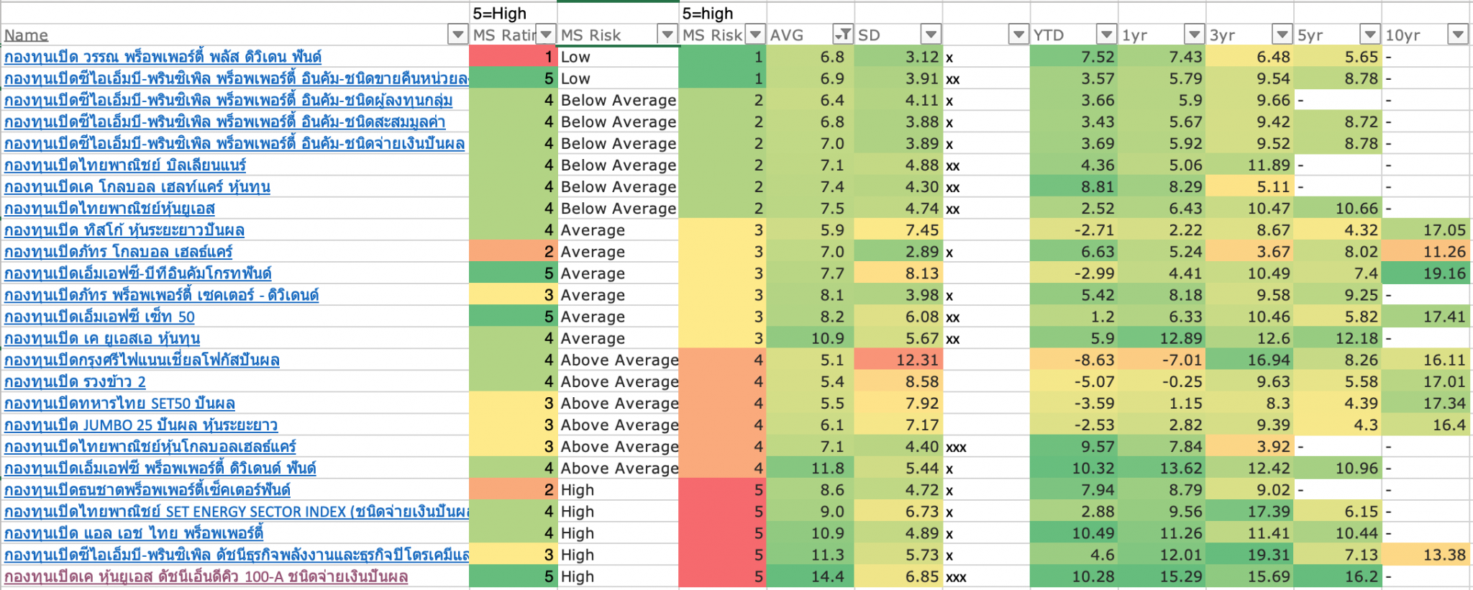Open link กองทุนเปิดไทยพาณิชย์หุ้นยูเอส
The height and width of the screenshot is (590, 1473).
(x=109, y=208)
